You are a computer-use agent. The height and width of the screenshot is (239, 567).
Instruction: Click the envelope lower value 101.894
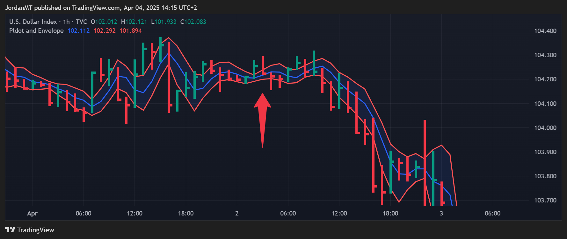point(131,31)
